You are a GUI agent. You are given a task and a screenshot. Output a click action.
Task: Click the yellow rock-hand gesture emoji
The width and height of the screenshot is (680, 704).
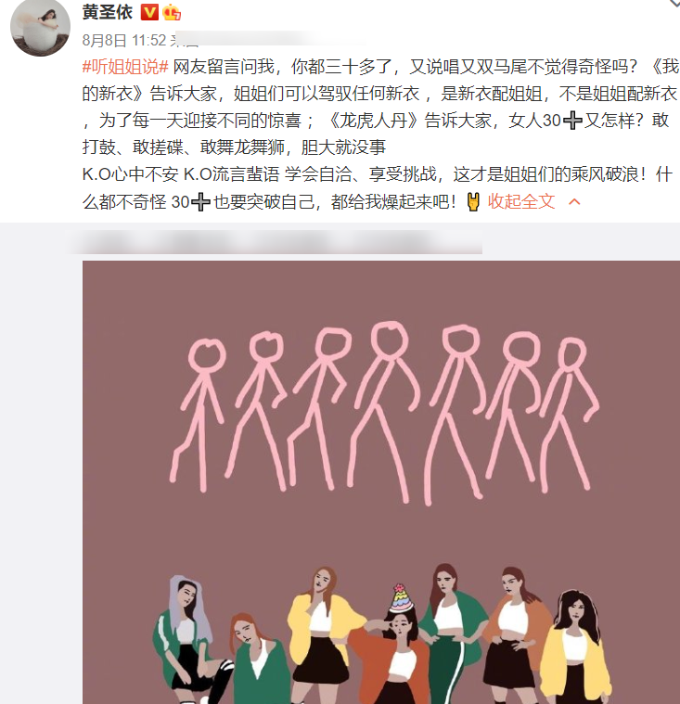coord(473,201)
